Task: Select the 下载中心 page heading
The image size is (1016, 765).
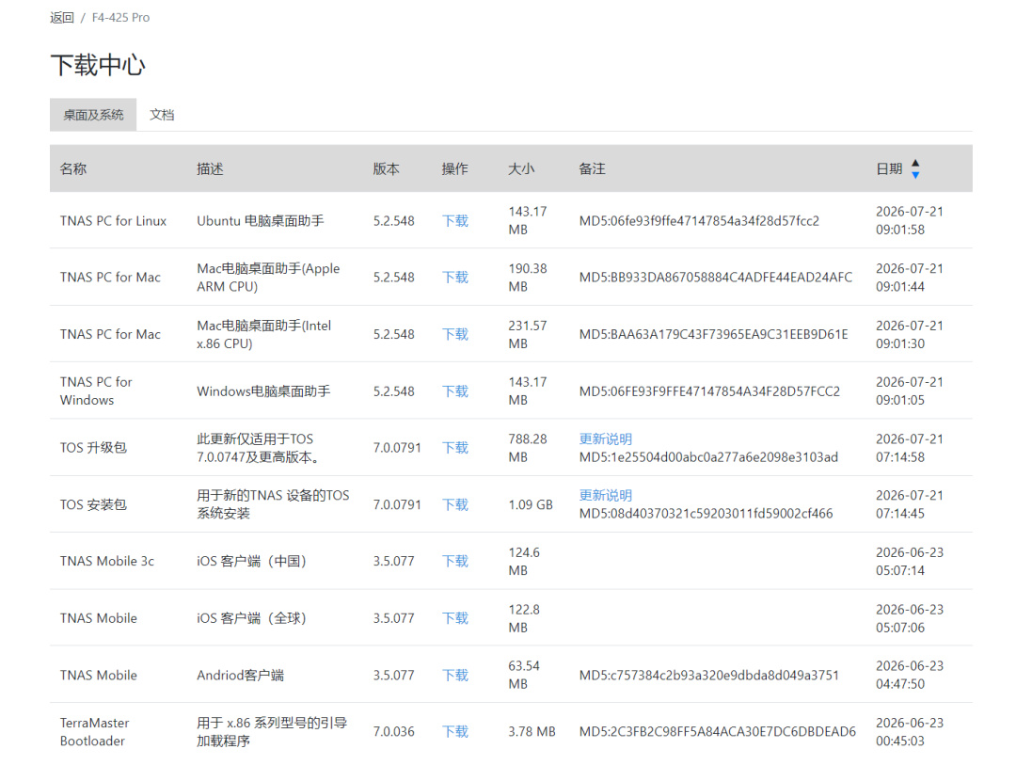Action: click(98, 66)
